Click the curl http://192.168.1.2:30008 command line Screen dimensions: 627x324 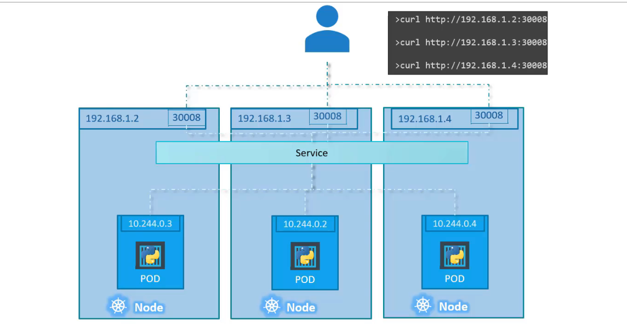click(471, 20)
